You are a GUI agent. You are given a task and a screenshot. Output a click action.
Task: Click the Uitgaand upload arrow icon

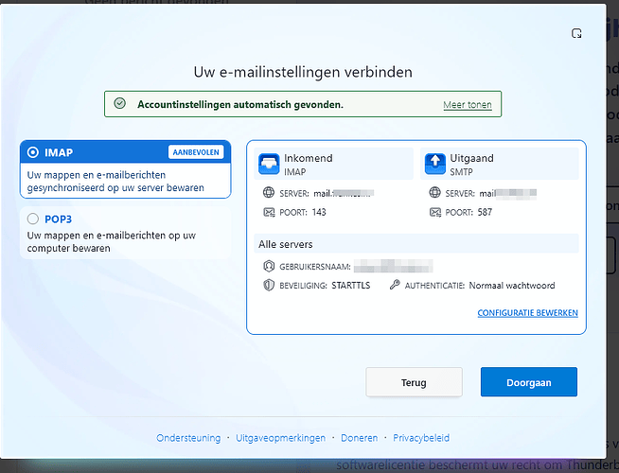coord(435,164)
